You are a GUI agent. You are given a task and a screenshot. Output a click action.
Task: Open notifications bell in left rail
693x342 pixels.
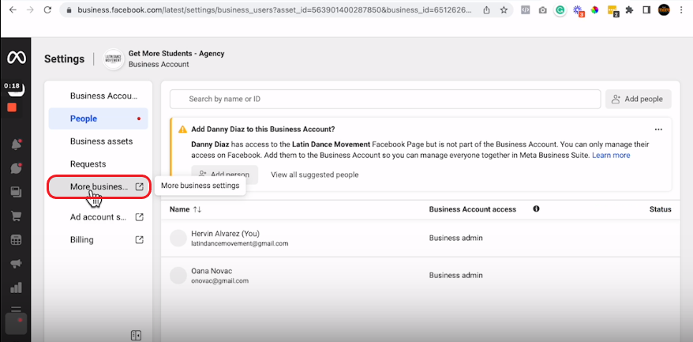[x=17, y=145]
